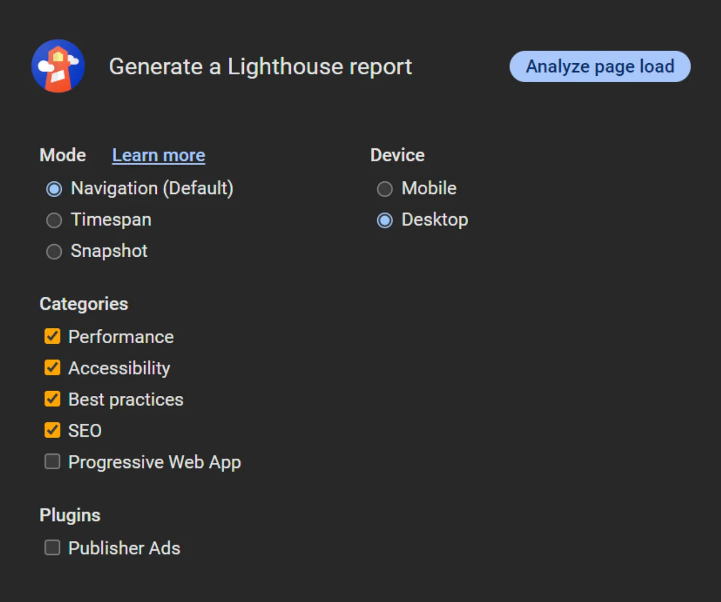This screenshot has width=721, height=602.
Task: Select Navigation (Default) mode radio button
Action: [54, 189]
